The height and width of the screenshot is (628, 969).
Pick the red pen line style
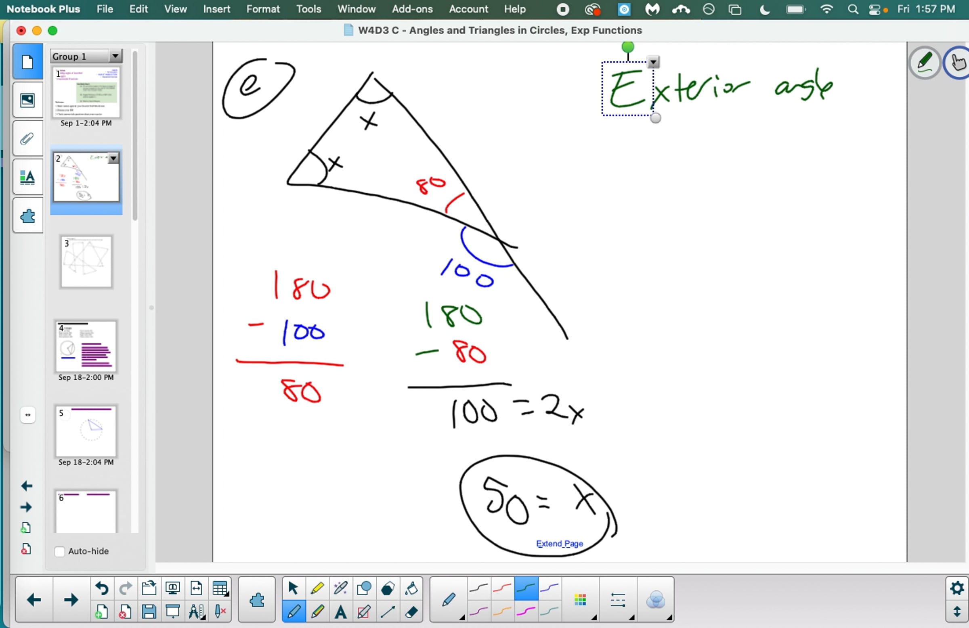click(502, 588)
